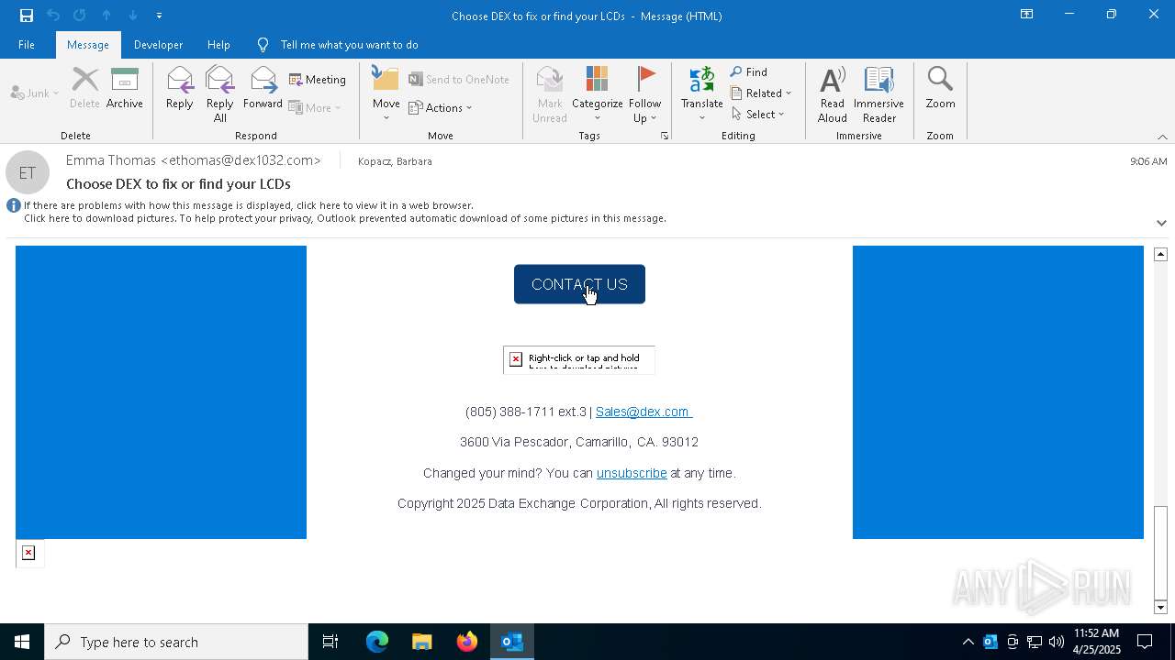
Task: Open the Developer tab
Action: 158,45
